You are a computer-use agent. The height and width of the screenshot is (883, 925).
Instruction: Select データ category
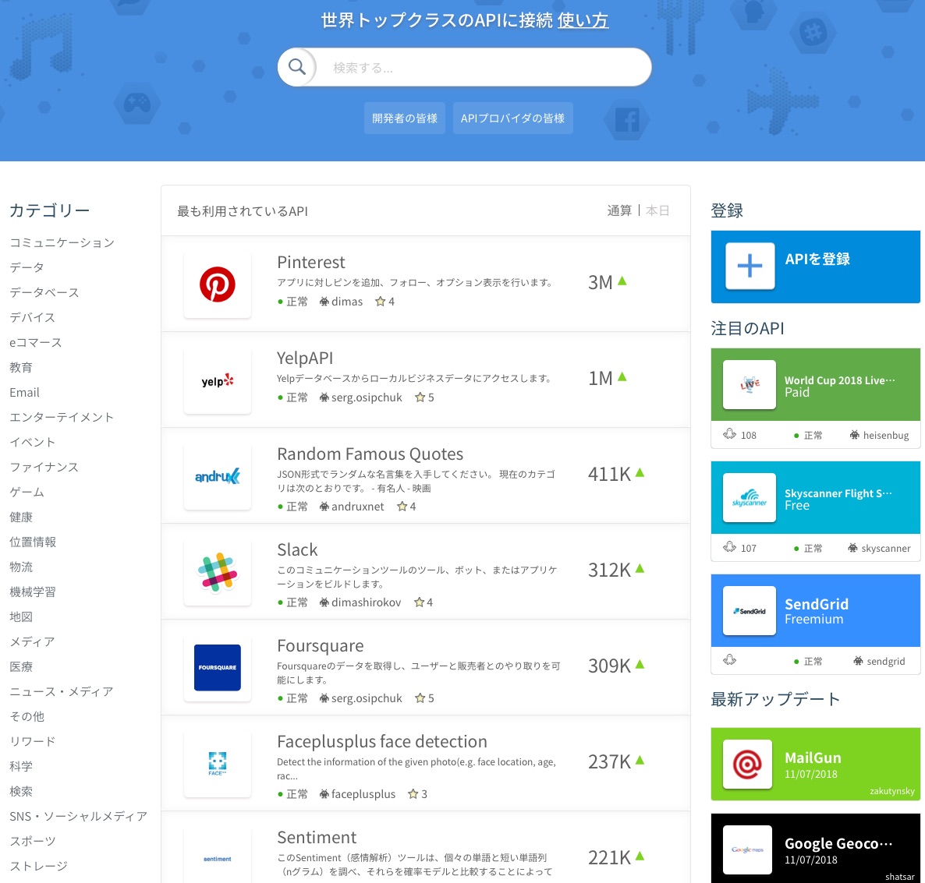click(x=27, y=267)
